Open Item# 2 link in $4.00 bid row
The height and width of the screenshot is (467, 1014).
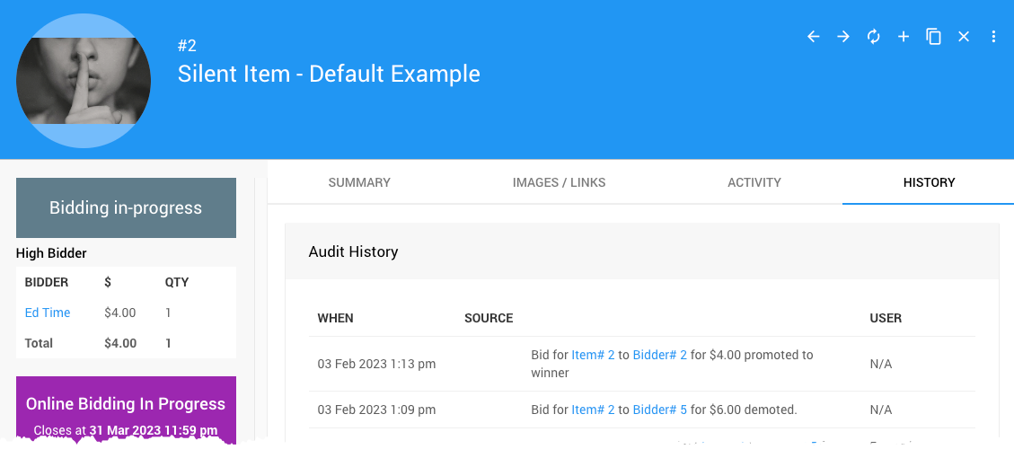coord(593,355)
